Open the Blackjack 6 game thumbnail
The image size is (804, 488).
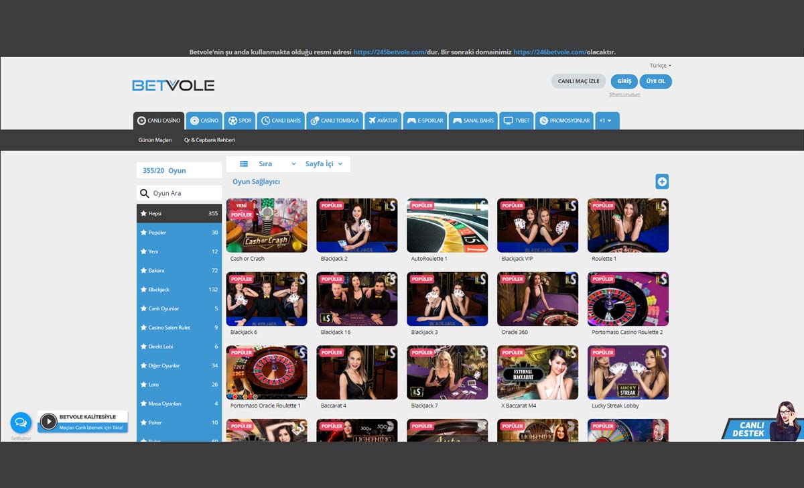267,299
